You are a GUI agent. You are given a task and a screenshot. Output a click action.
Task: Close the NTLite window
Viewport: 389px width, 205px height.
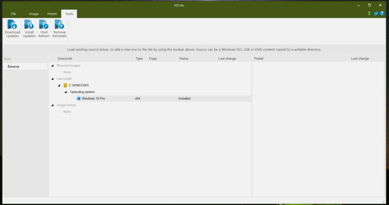coord(380,5)
